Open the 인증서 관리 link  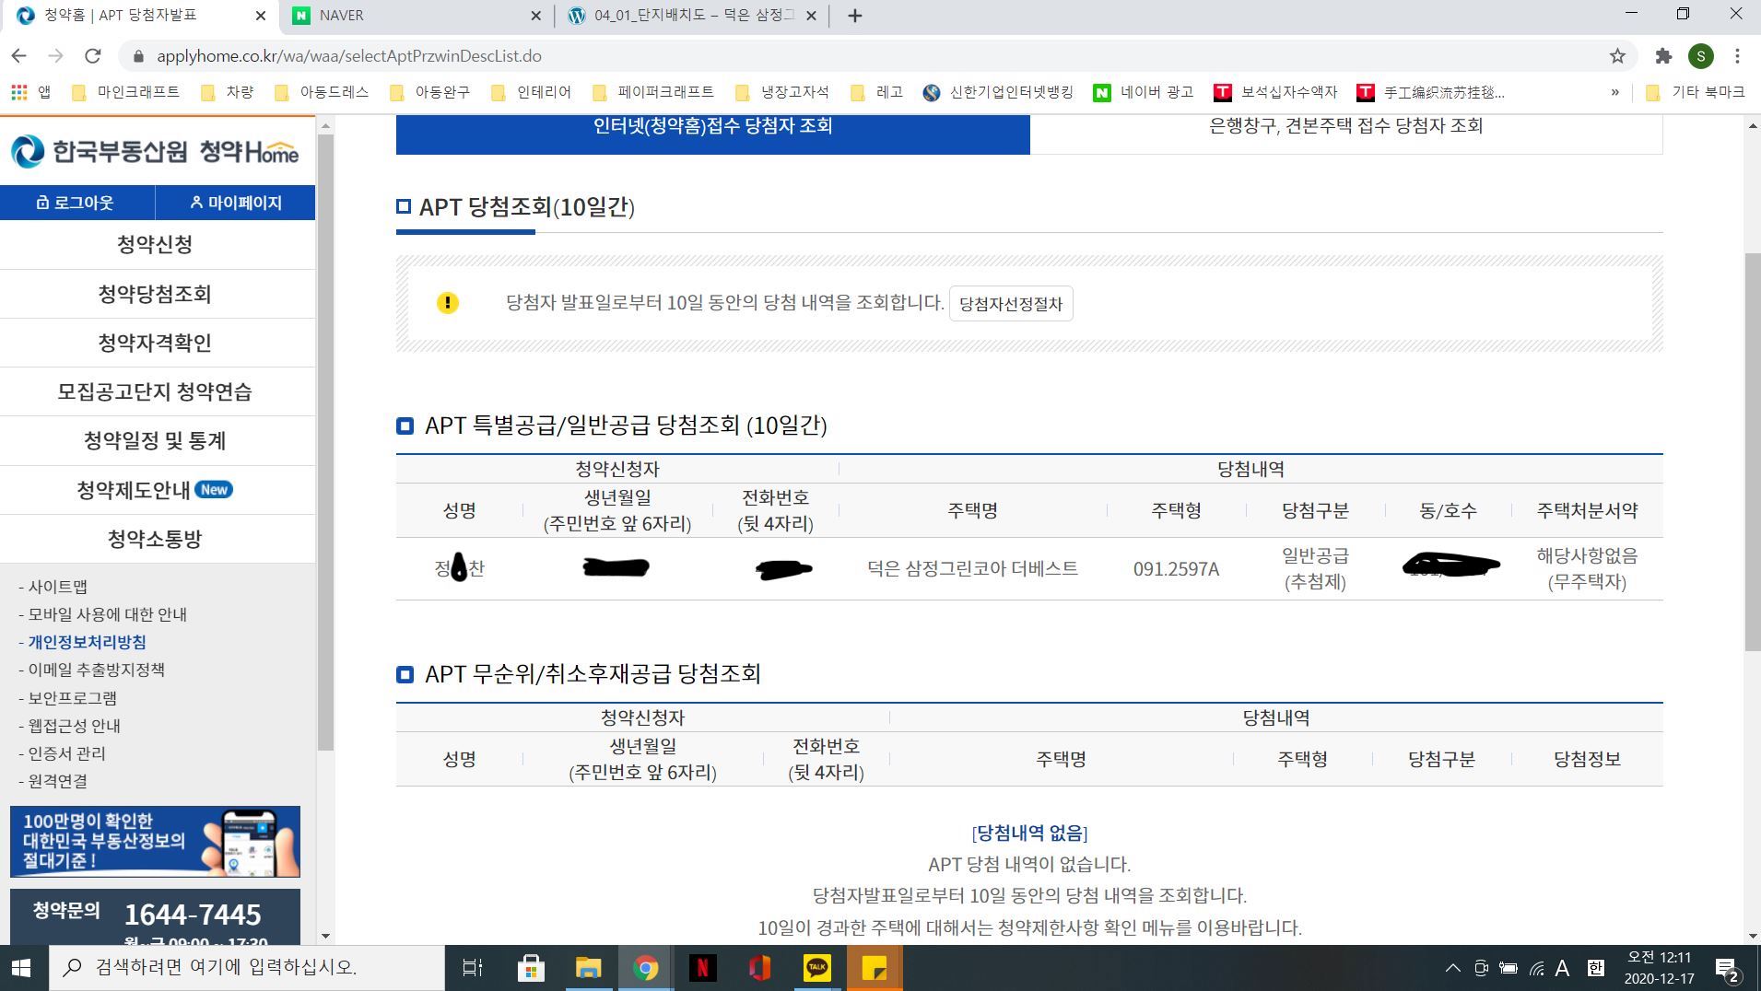pos(66,753)
